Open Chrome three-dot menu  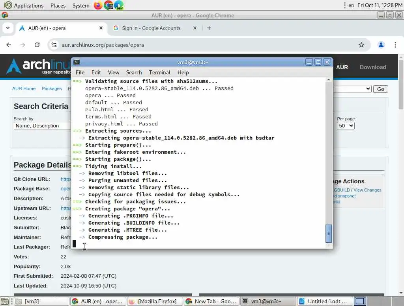coord(395,45)
